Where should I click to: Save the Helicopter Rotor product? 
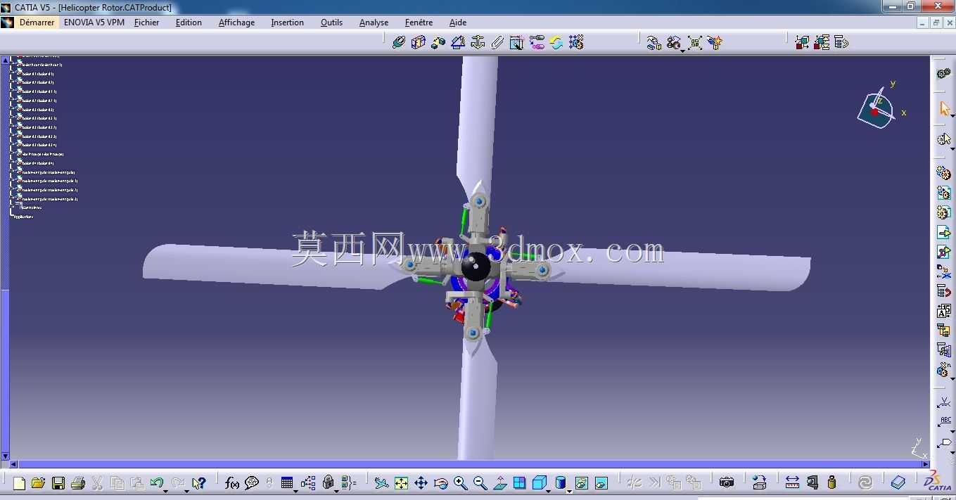(x=58, y=483)
